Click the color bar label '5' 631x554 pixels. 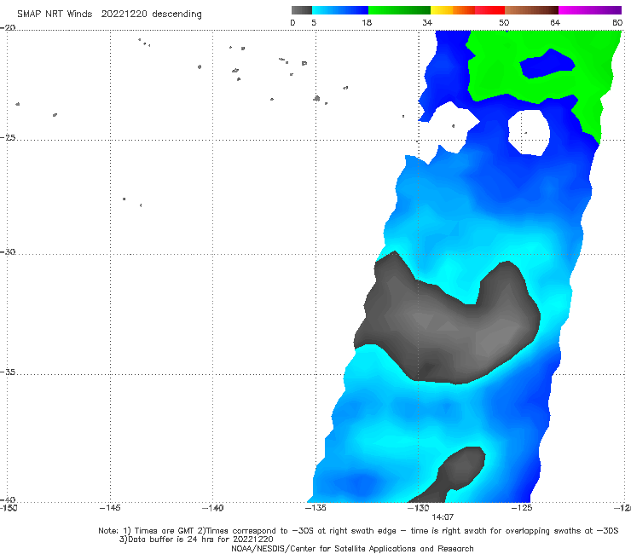pos(314,22)
